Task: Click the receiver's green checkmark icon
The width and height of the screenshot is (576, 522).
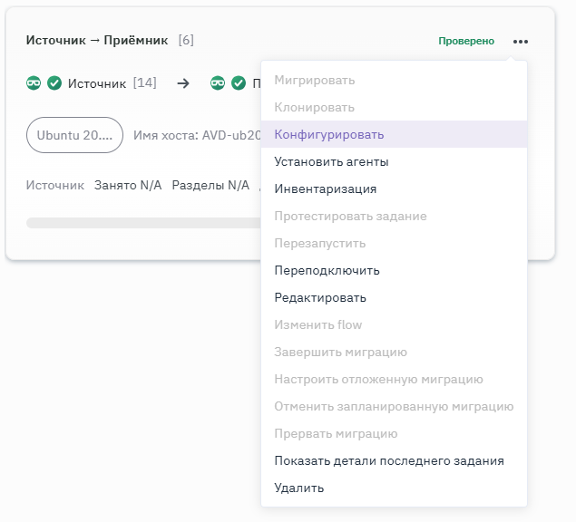Action: point(239,83)
